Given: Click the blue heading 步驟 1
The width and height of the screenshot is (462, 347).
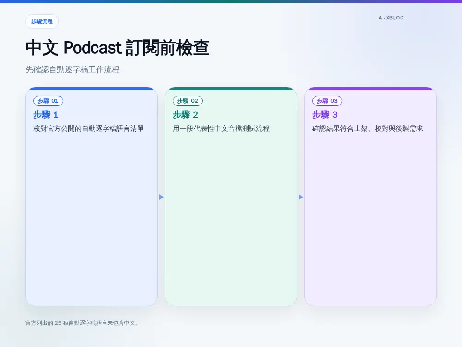Looking at the screenshot, I should click(x=46, y=114).
